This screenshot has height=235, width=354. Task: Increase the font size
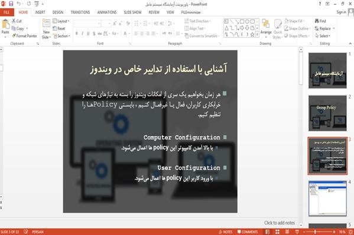[x=115, y=24]
